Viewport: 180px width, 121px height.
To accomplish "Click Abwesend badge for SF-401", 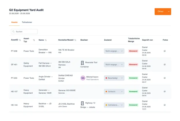I will coord(133,65).
